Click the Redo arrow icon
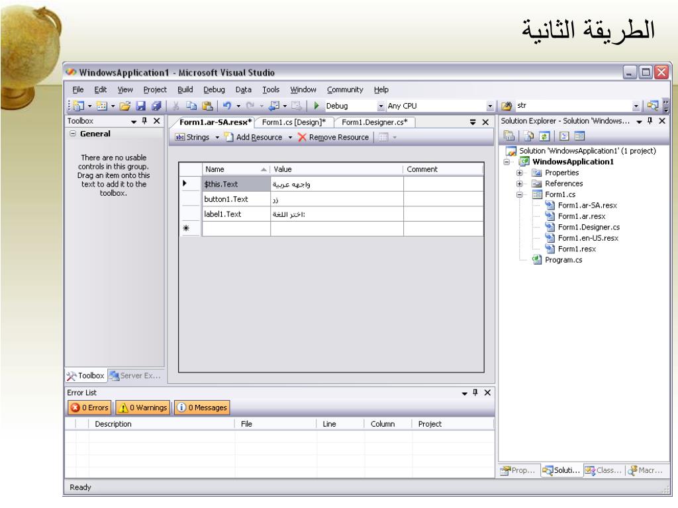Screen dimensions: 678x508 pos(250,105)
